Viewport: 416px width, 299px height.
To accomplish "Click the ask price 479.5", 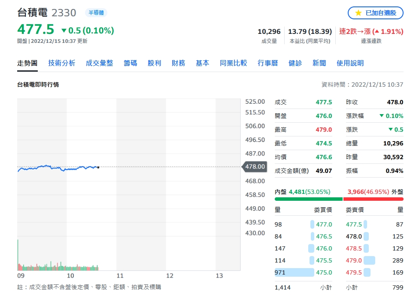I will [x=354, y=272].
